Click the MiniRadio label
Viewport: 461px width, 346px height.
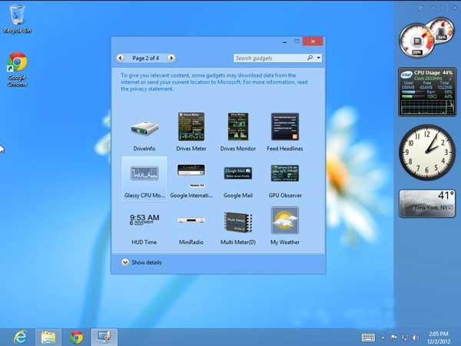191,242
